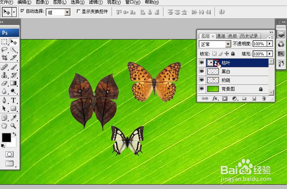
Task: Open the 编辑(E) menu
Action: coord(25,2)
